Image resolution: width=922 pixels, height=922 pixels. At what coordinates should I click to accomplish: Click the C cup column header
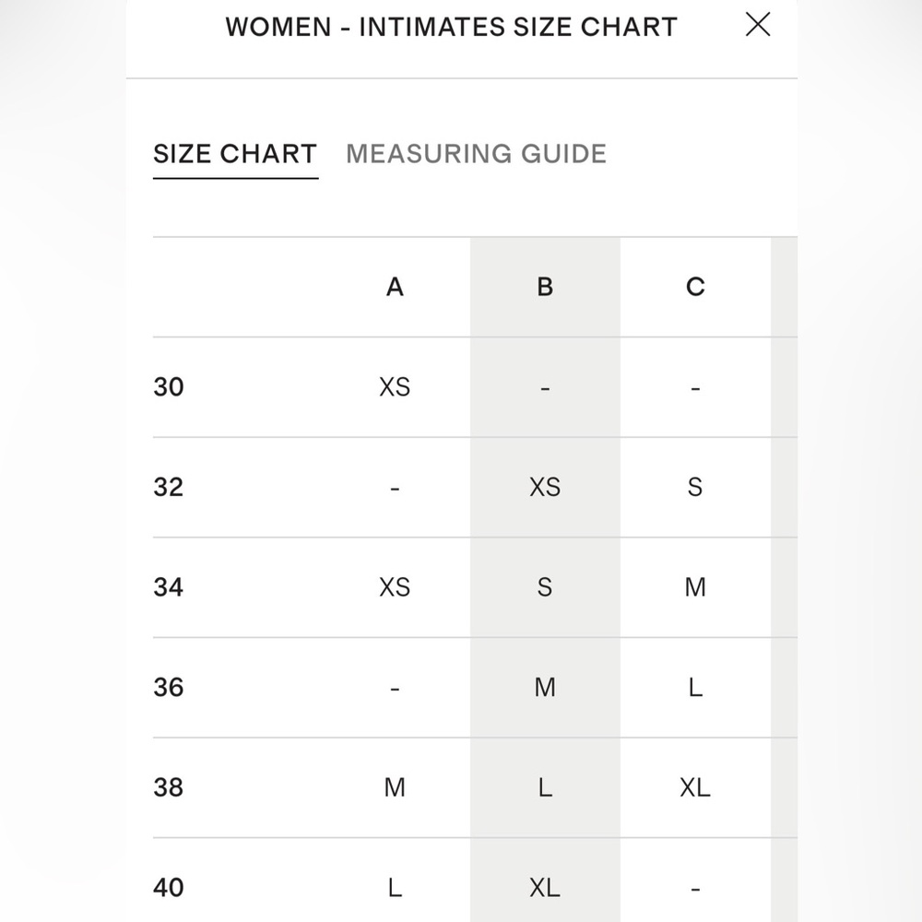[x=695, y=287]
